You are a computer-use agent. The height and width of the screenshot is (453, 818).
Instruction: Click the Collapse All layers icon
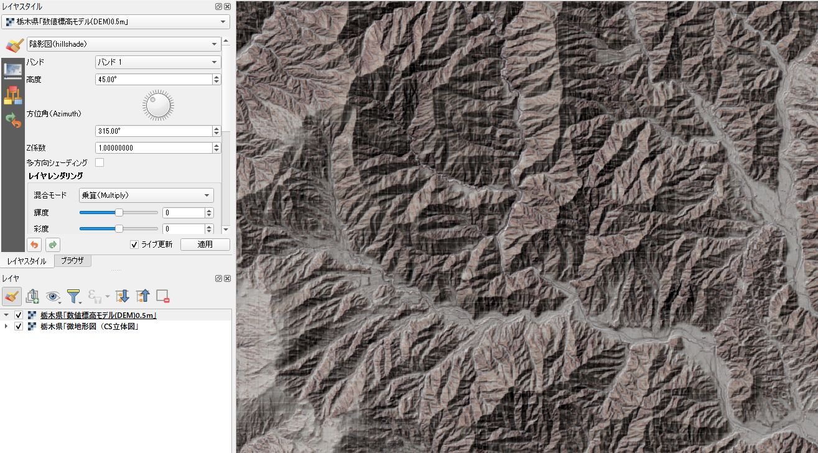[x=142, y=296]
